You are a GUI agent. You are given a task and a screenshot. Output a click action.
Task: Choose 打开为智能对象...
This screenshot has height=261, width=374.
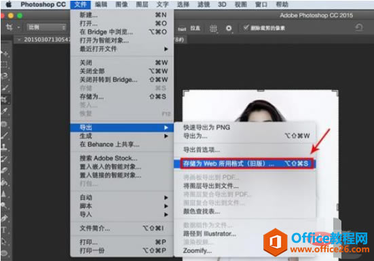coord(123,40)
